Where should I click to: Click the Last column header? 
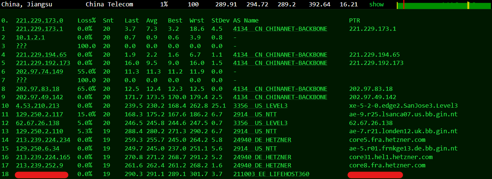pos(132,21)
